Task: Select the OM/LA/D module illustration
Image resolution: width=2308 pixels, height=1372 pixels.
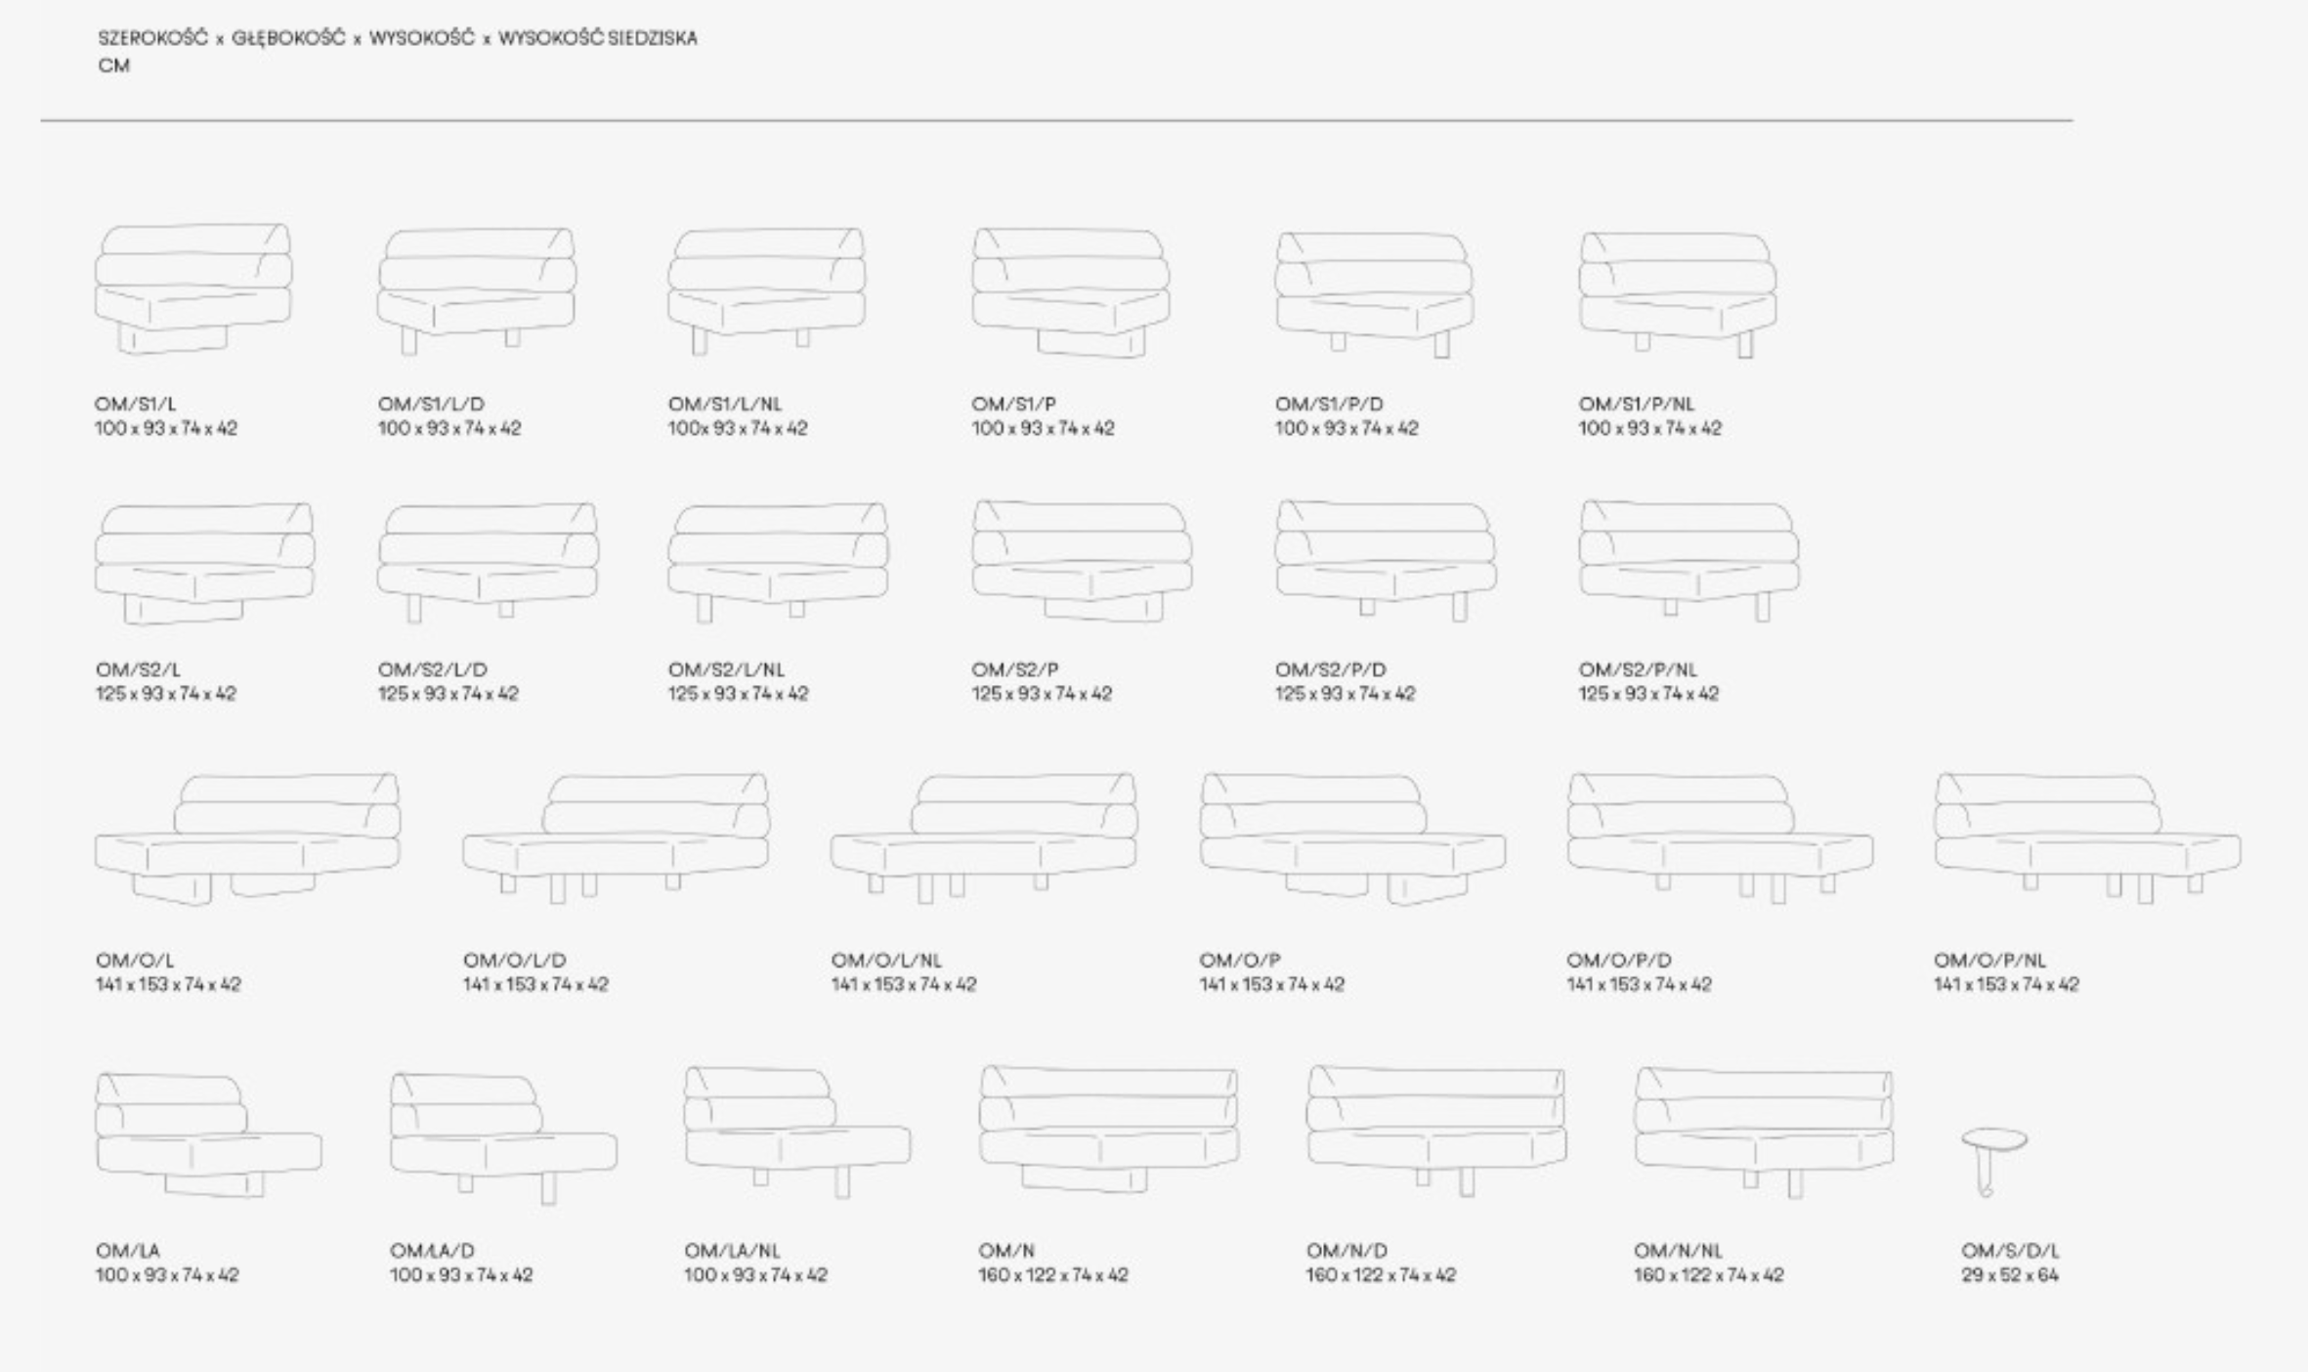Action: (504, 1138)
